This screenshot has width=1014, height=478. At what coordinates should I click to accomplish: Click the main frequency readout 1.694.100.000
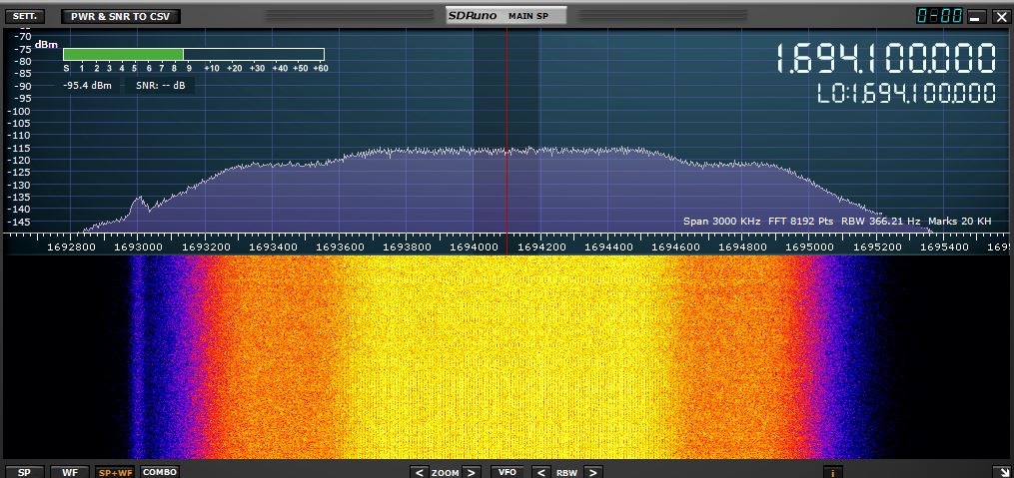click(x=885, y=58)
